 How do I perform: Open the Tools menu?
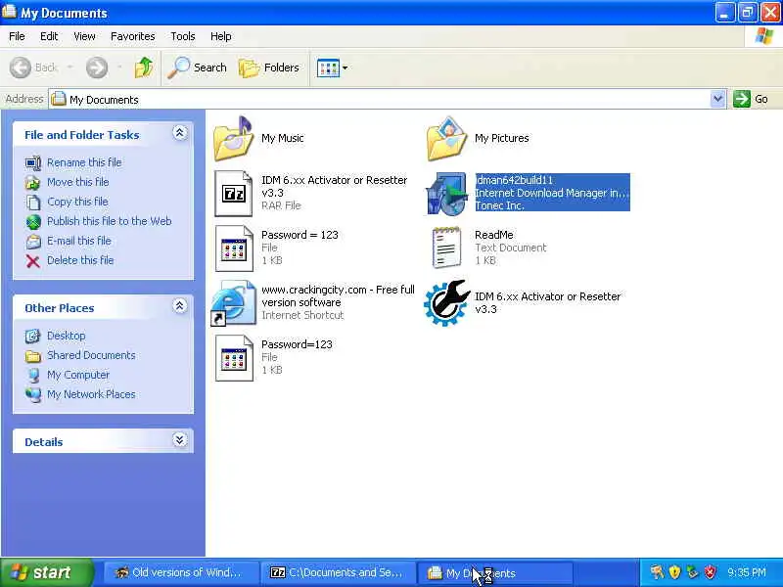click(x=183, y=36)
